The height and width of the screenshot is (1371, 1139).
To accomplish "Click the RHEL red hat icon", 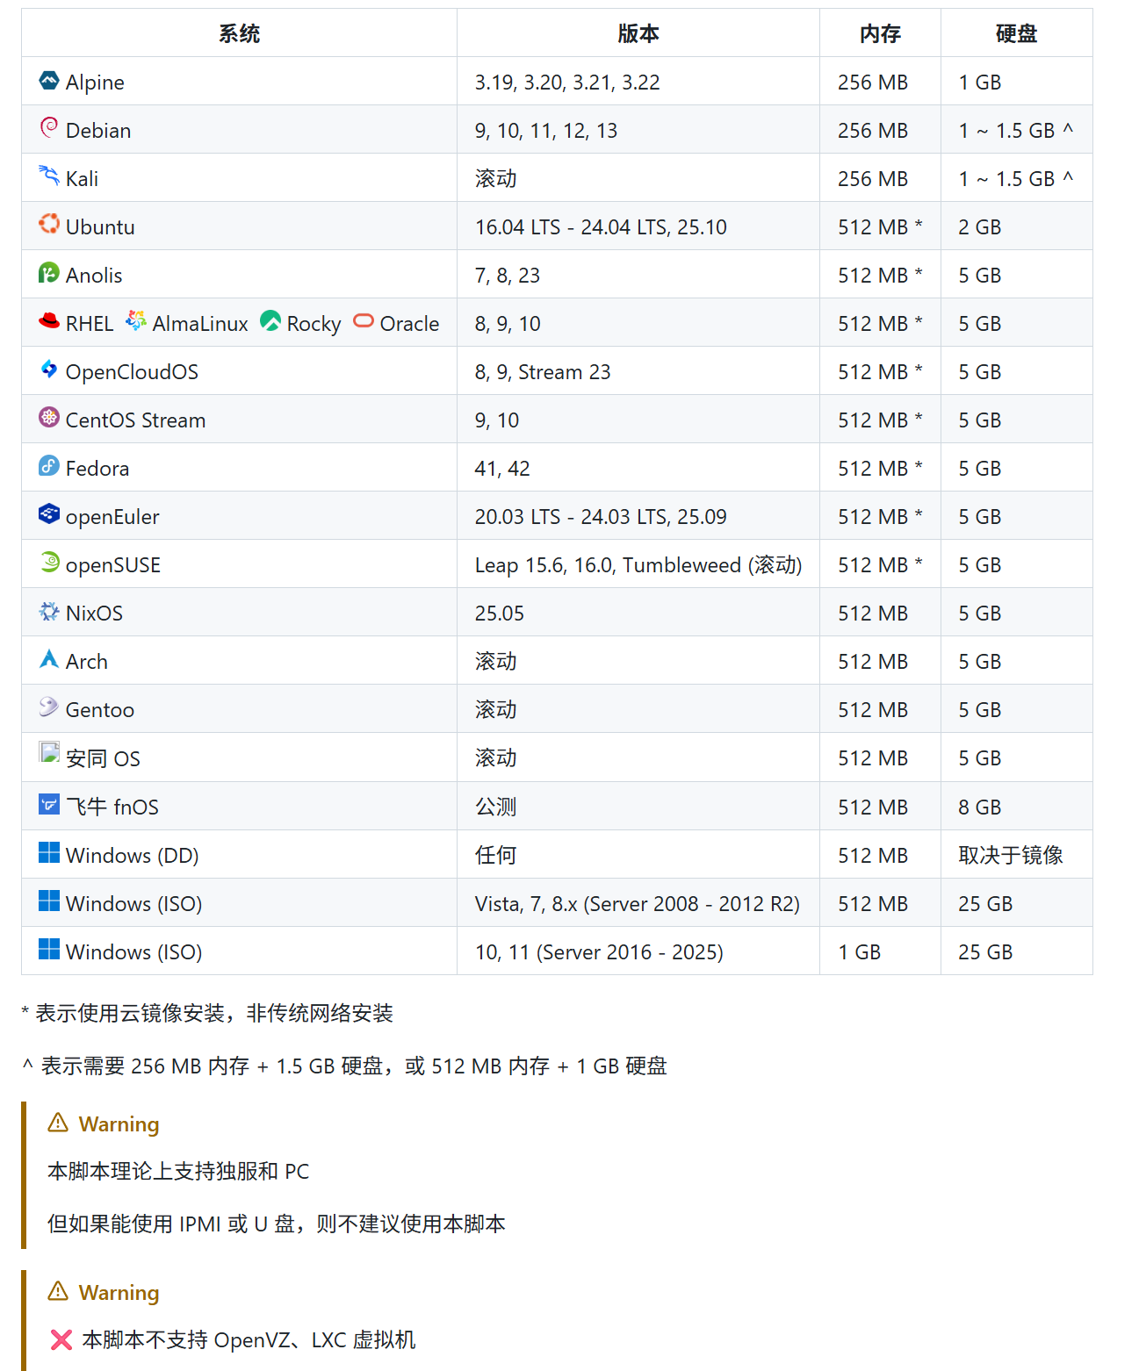I will (x=49, y=321).
